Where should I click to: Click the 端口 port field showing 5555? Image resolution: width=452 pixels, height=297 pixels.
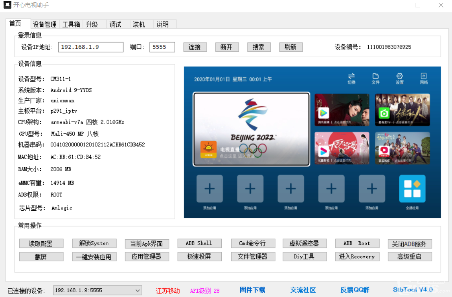coord(162,47)
